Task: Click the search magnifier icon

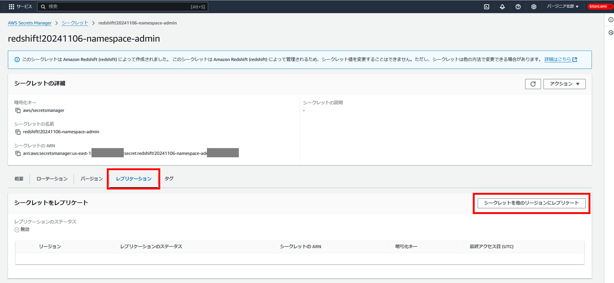Action: coord(43,6)
